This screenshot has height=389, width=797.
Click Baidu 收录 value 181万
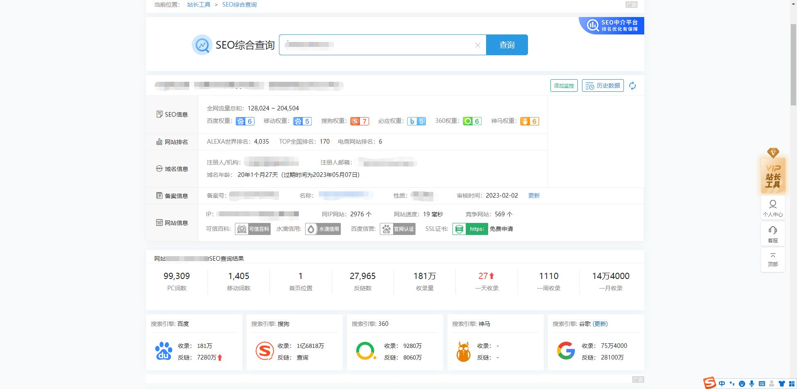(x=205, y=346)
